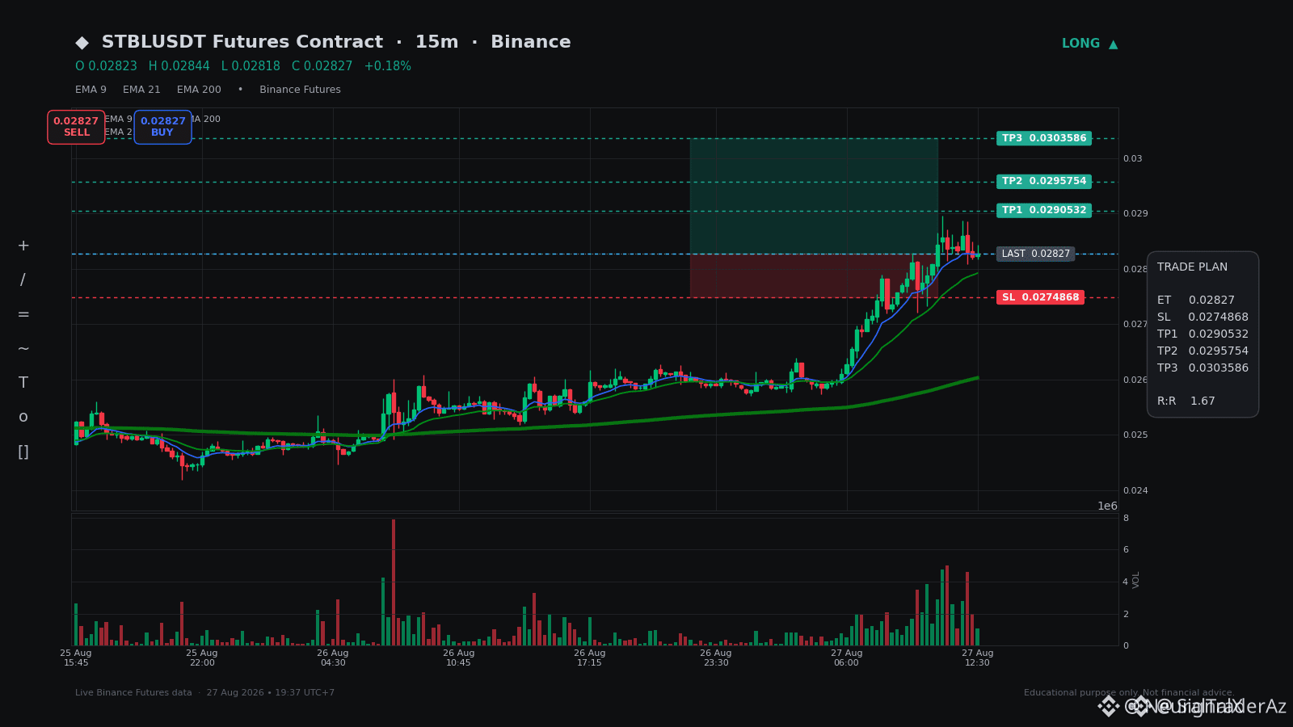Click the "0.025" price axis label
The height and width of the screenshot is (727, 1293).
[x=1135, y=435]
